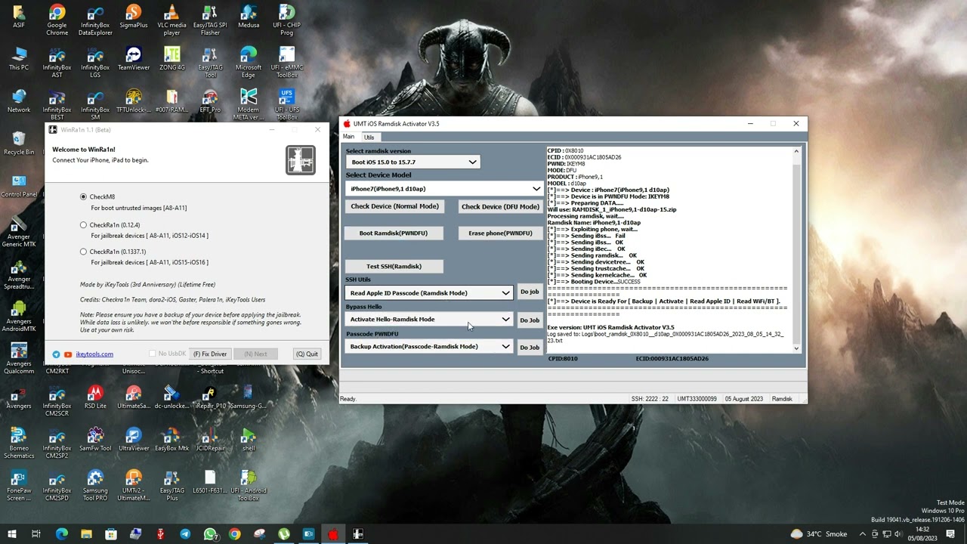
Task: Select CheckRa1n (0.12.4) radio option
Action: [x=83, y=224]
